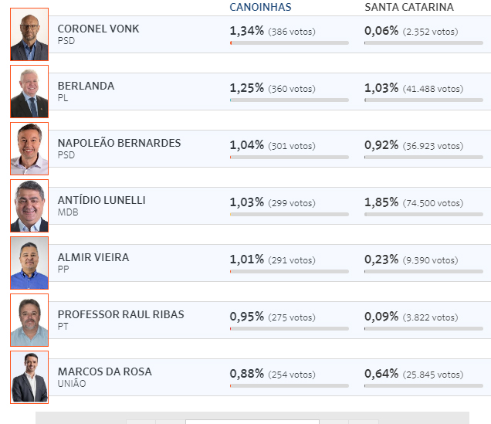Click the ALMIR VIEIRA candidate name

tap(93, 257)
